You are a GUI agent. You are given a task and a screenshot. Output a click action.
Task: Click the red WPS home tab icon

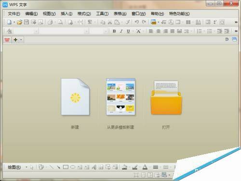pyautogui.click(x=7, y=40)
